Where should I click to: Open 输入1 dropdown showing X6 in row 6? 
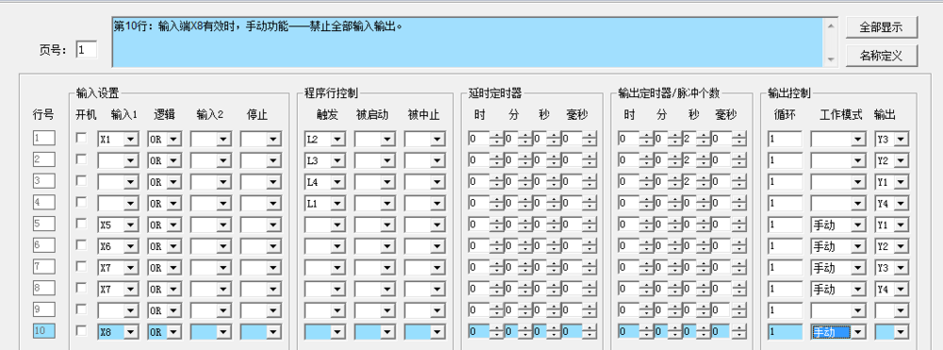[119, 246]
